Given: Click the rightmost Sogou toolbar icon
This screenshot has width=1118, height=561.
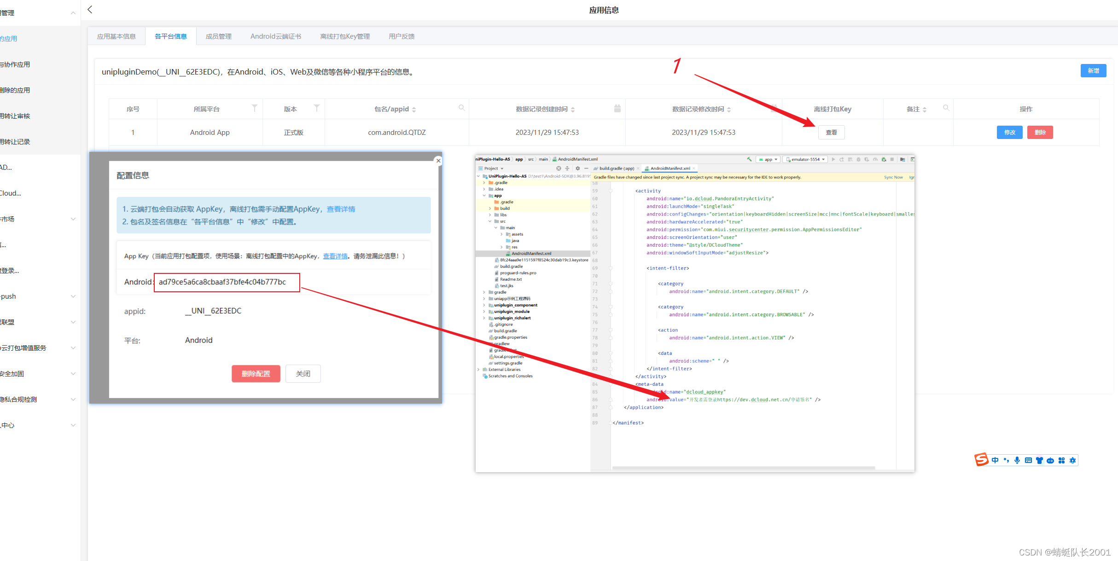Looking at the screenshot, I should click(x=1072, y=460).
